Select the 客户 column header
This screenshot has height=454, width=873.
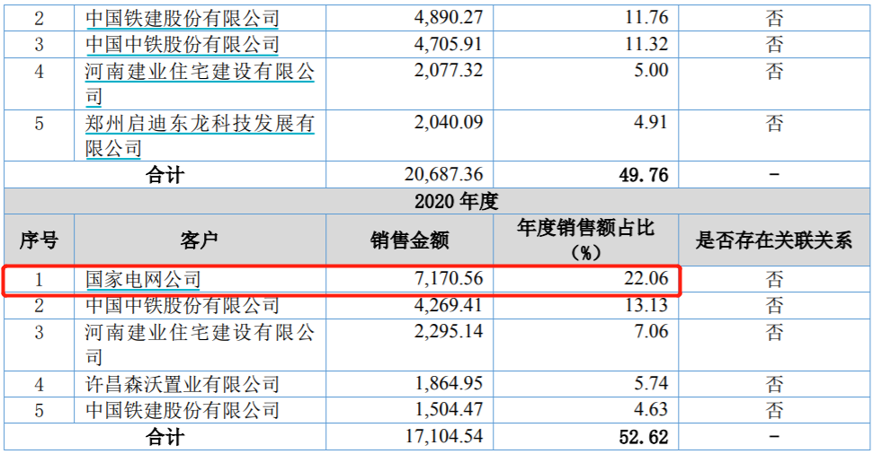[x=199, y=240]
